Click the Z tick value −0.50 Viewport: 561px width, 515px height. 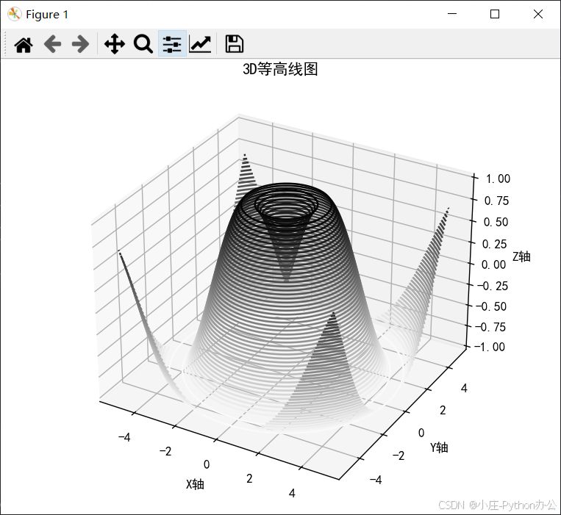(x=491, y=306)
